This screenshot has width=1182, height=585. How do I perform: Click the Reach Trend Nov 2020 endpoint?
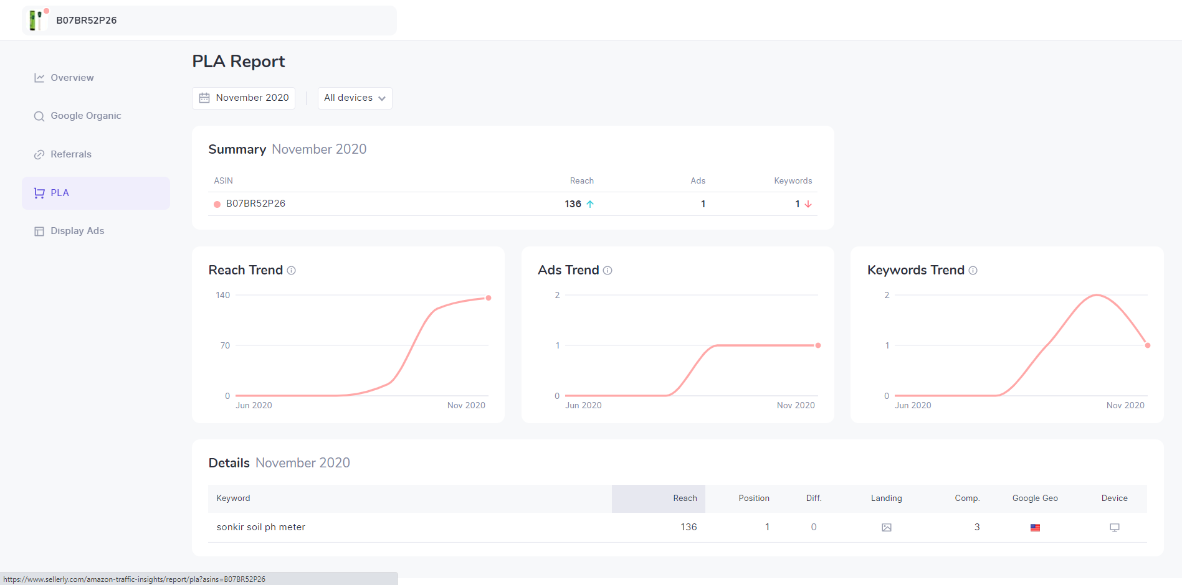point(489,298)
